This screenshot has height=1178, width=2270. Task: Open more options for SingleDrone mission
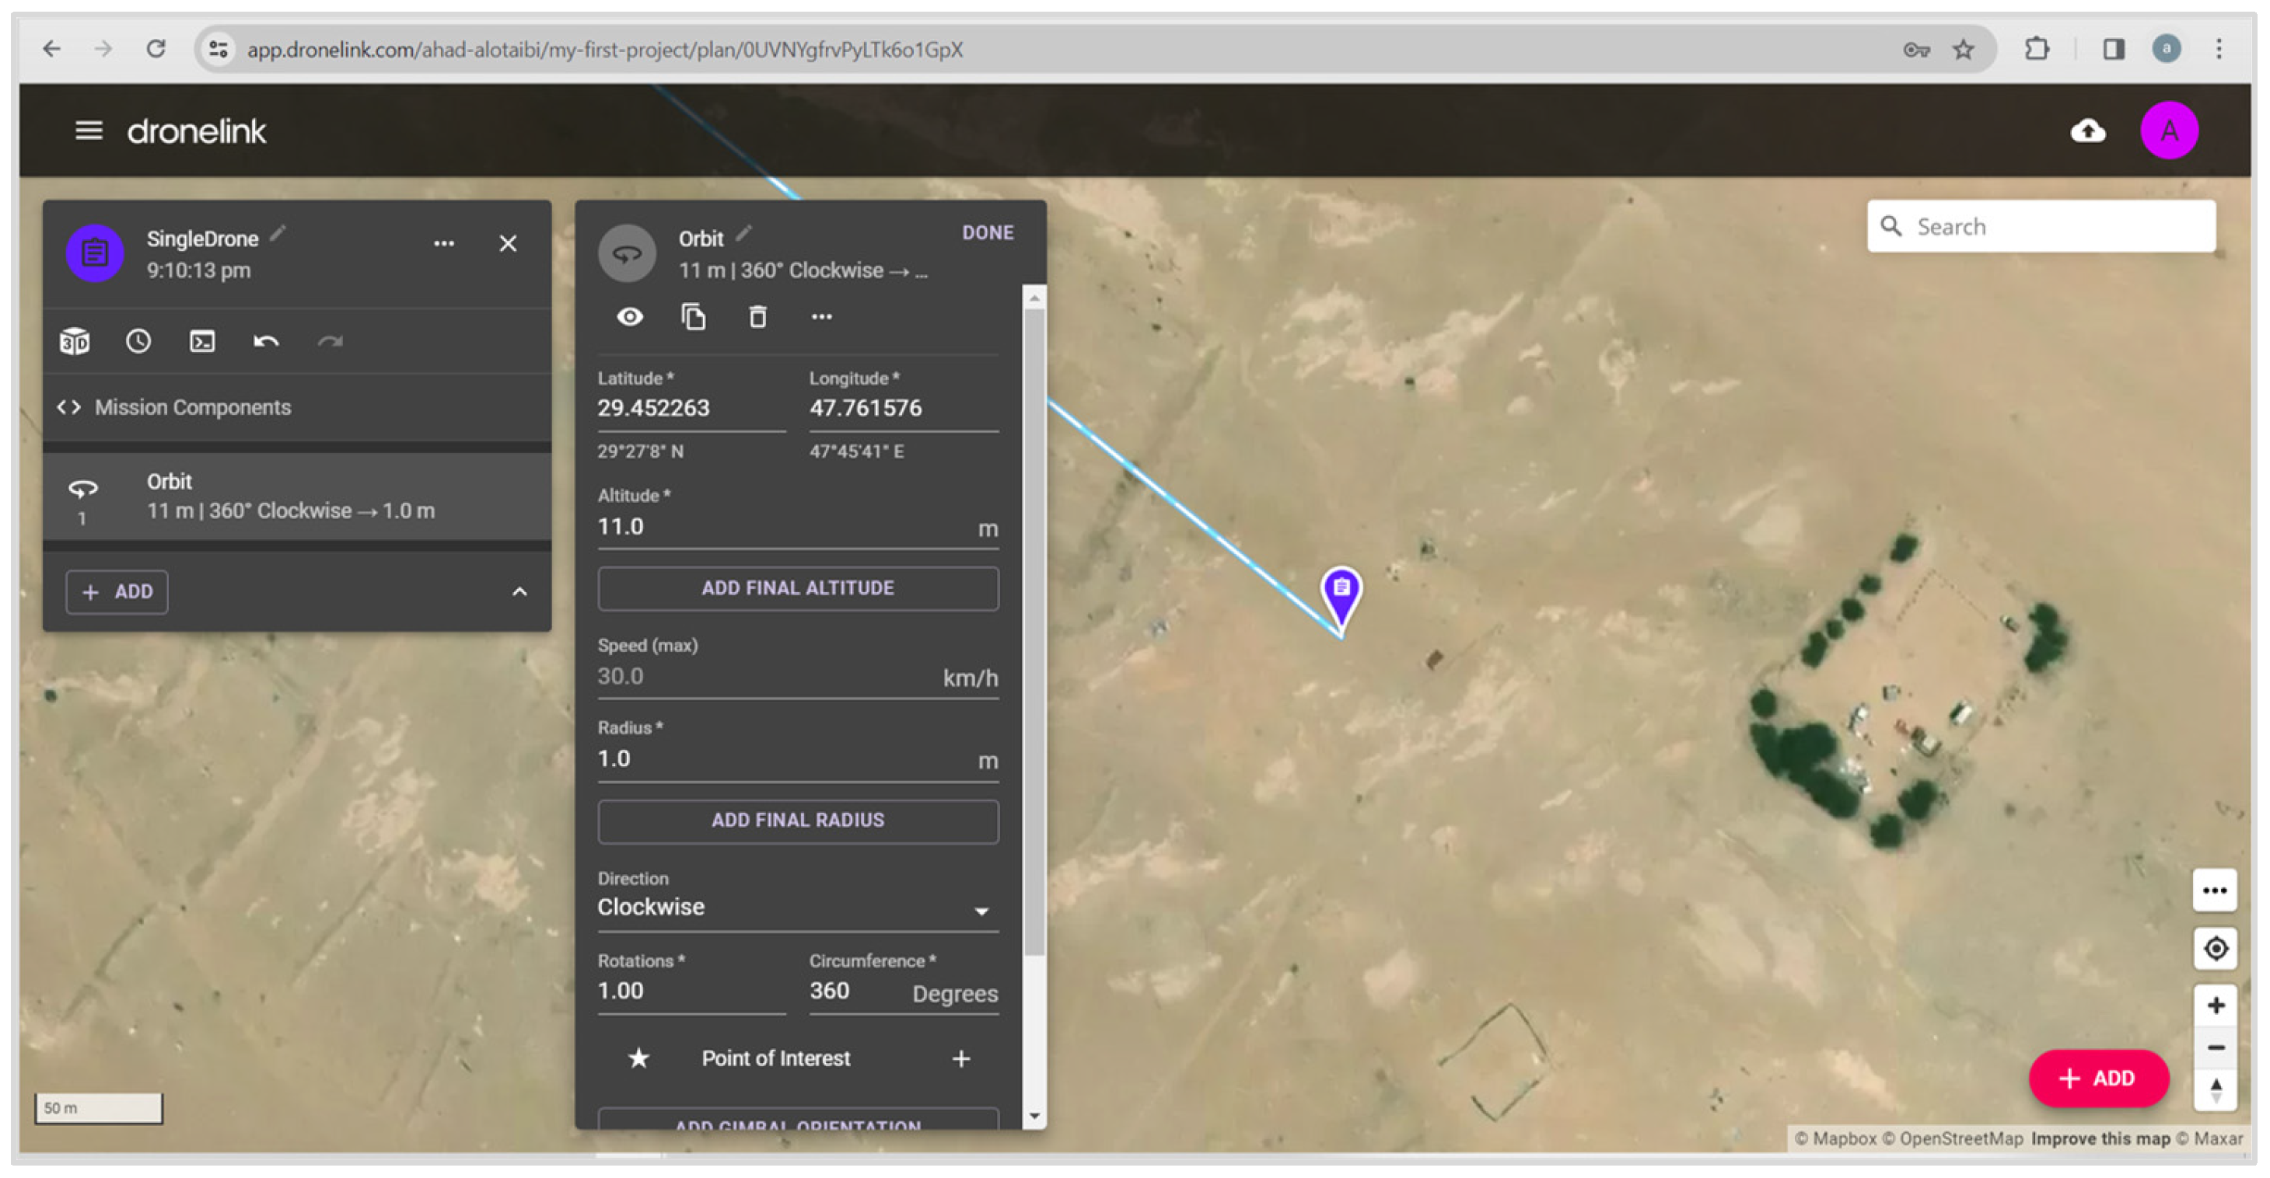click(444, 243)
